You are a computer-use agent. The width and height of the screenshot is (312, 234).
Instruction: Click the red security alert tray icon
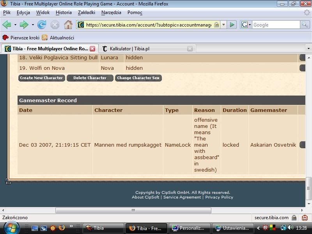(x=265, y=227)
